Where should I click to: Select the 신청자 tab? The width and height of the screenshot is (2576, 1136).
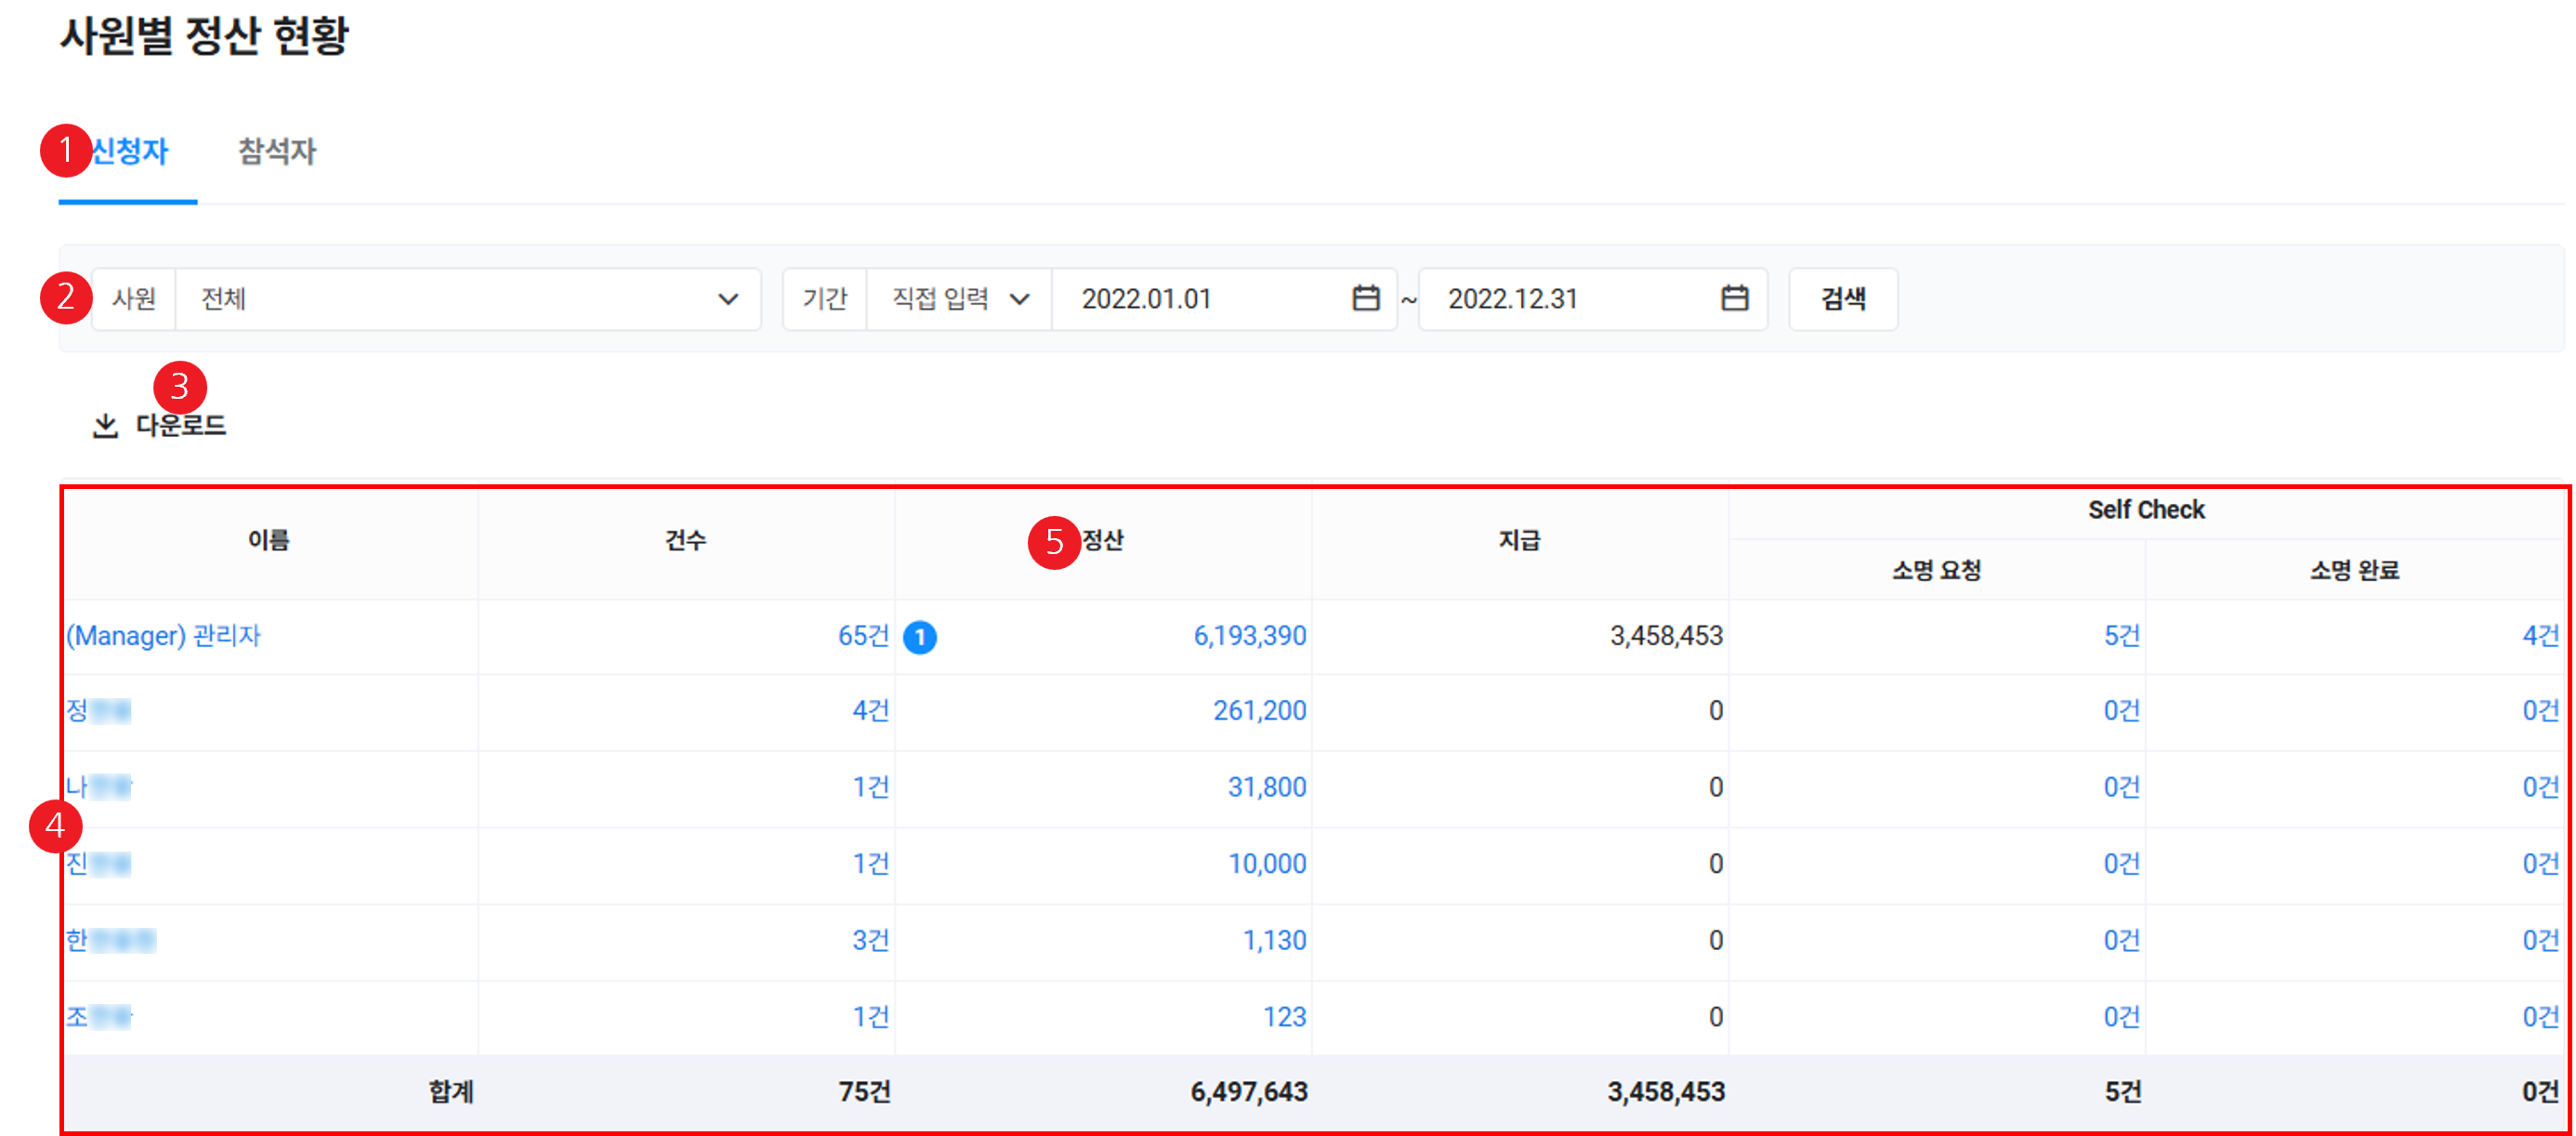coord(129,151)
